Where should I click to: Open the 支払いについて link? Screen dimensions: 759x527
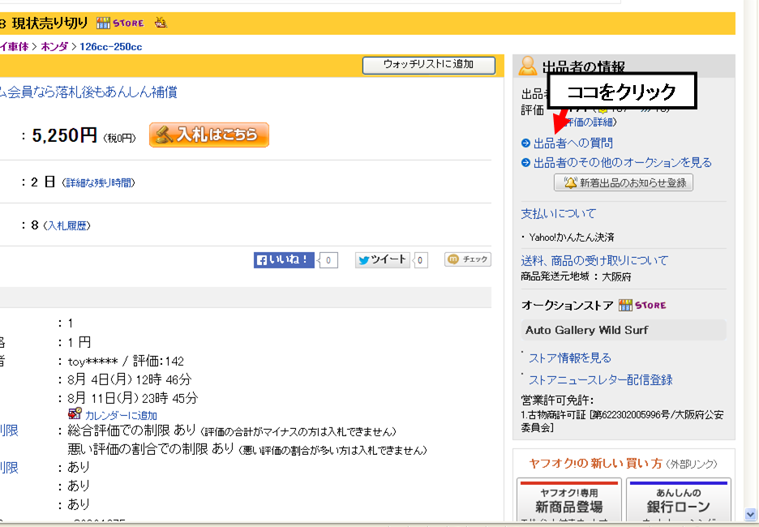pos(558,213)
